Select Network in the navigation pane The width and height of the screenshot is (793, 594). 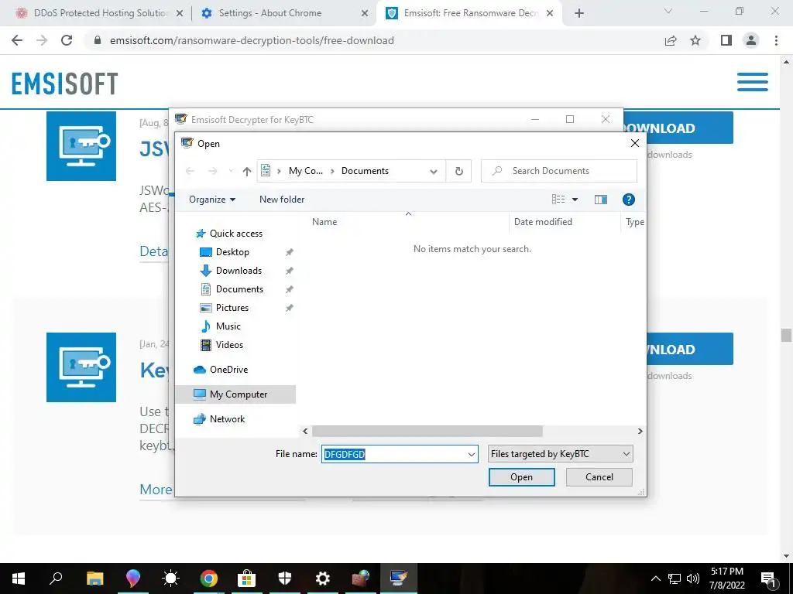click(x=227, y=419)
